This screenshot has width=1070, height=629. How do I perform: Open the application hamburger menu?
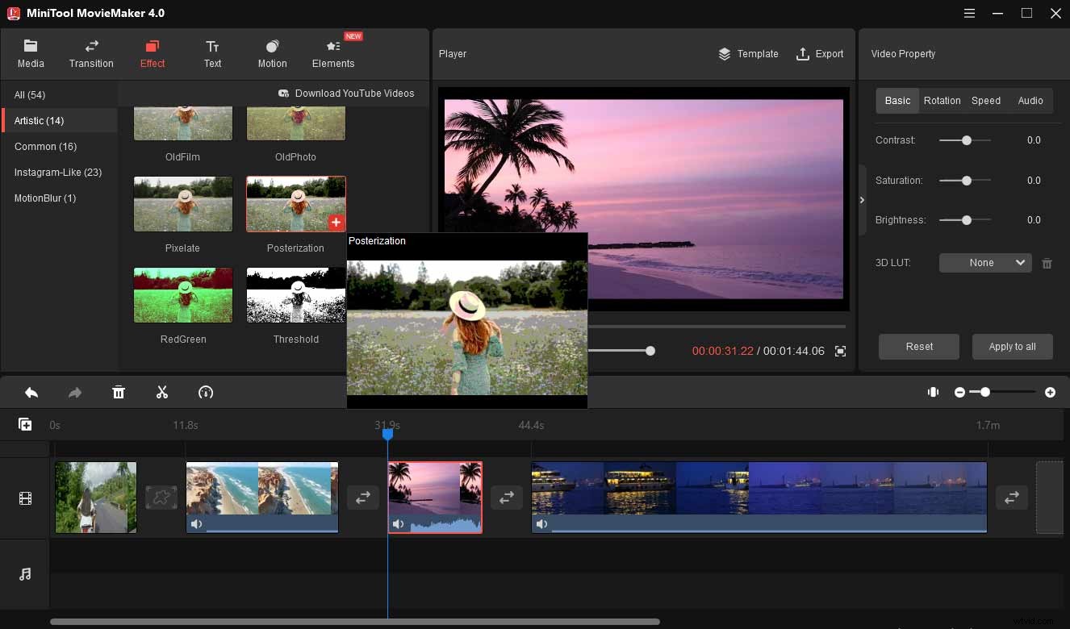coord(968,13)
